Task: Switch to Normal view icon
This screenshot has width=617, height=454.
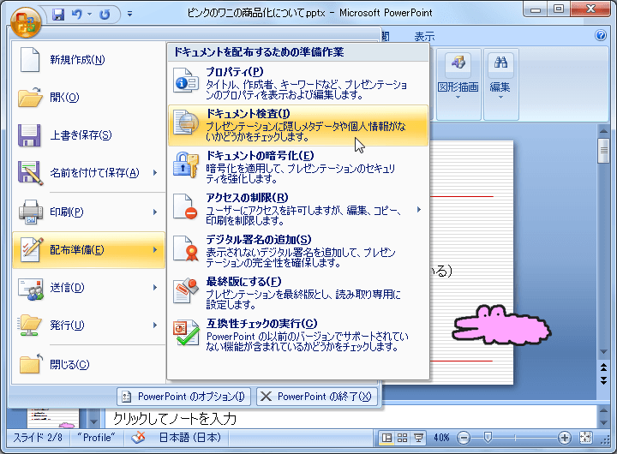Action: coord(386,438)
